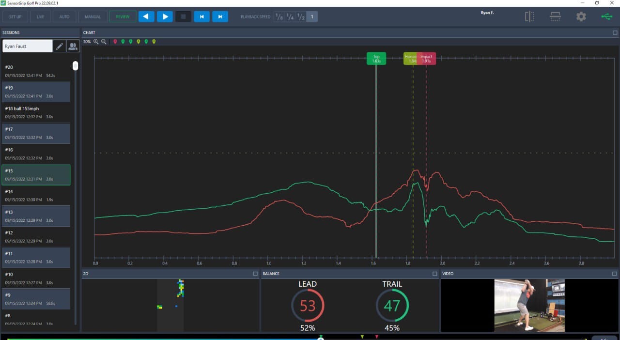Switch to Live mode
Screen dimensions: 620x340
point(40,17)
